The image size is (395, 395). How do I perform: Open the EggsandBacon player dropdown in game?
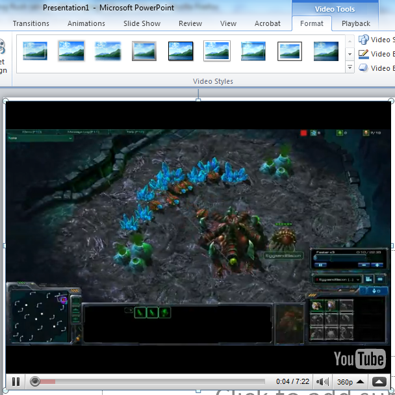(x=337, y=279)
